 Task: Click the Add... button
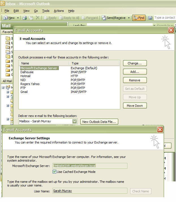point(135,72)
